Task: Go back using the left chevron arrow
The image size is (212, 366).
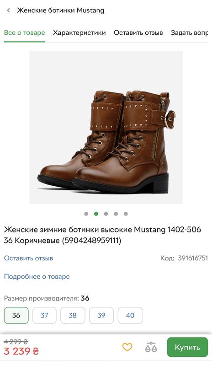Action: point(9,10)
